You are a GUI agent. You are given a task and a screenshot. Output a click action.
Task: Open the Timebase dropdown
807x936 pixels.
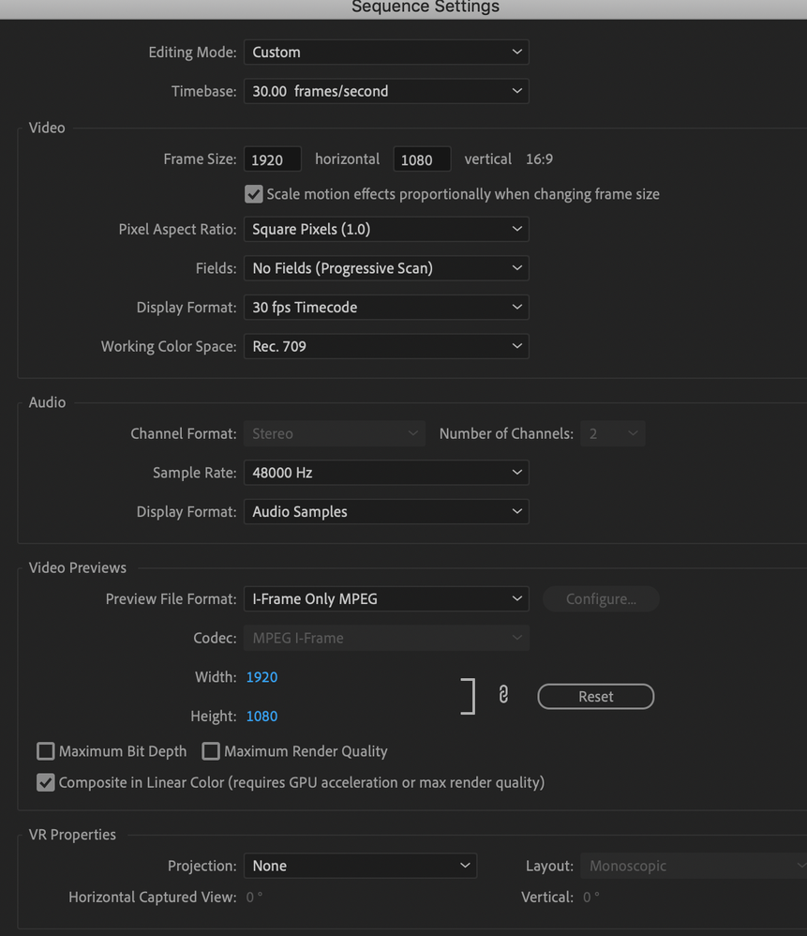(386, 91)
